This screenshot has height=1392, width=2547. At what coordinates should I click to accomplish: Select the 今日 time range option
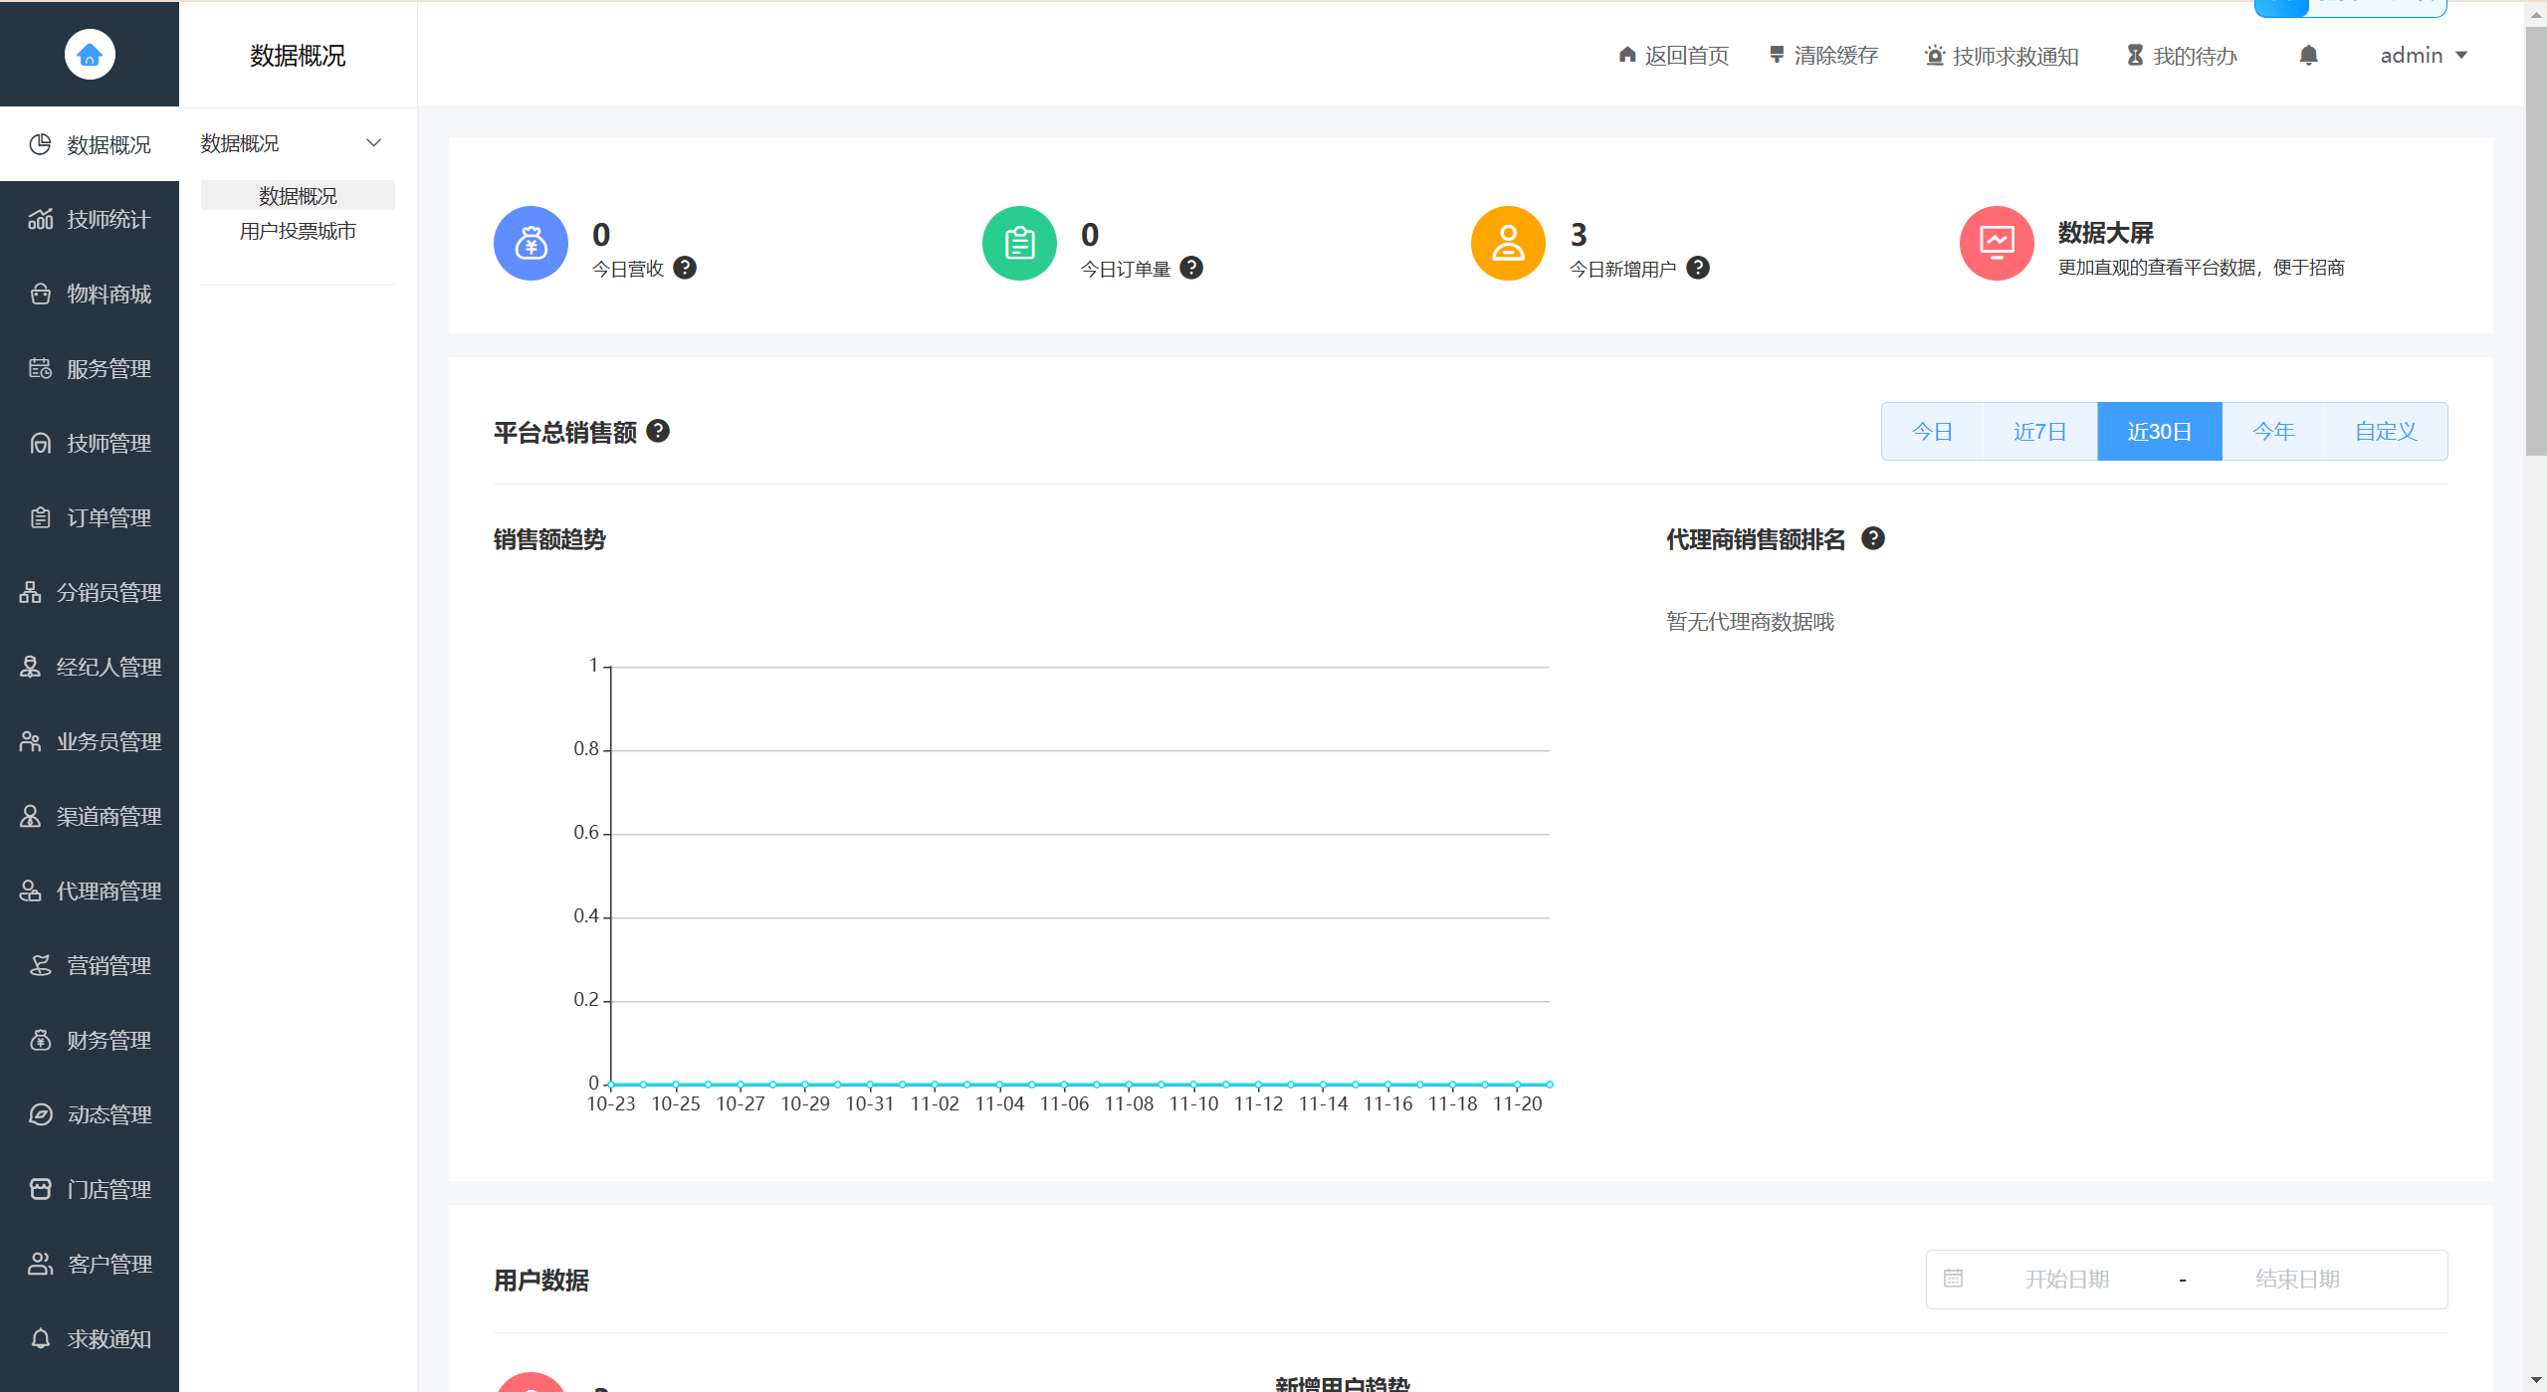1932,432
